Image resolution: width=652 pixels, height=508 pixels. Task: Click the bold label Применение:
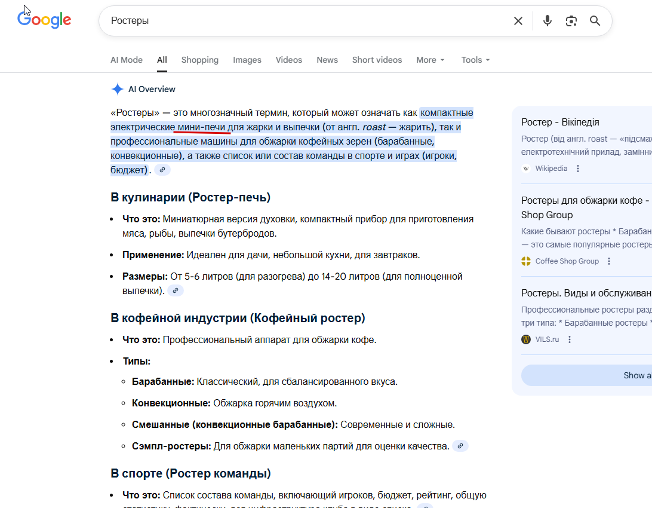(153, 255)
